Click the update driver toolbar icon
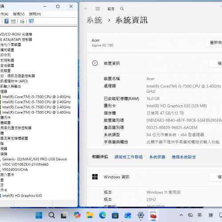The image size is (222, 222). [x=22, y=21]
